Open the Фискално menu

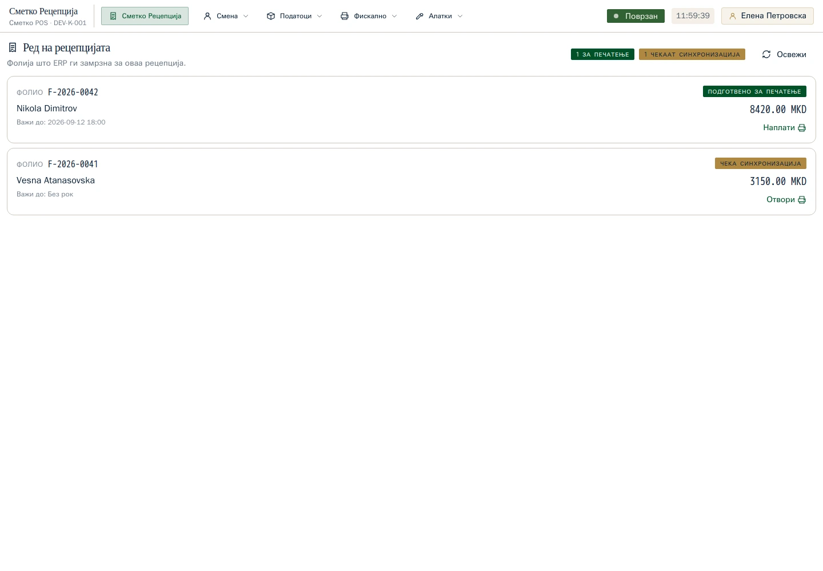(369, 16)
